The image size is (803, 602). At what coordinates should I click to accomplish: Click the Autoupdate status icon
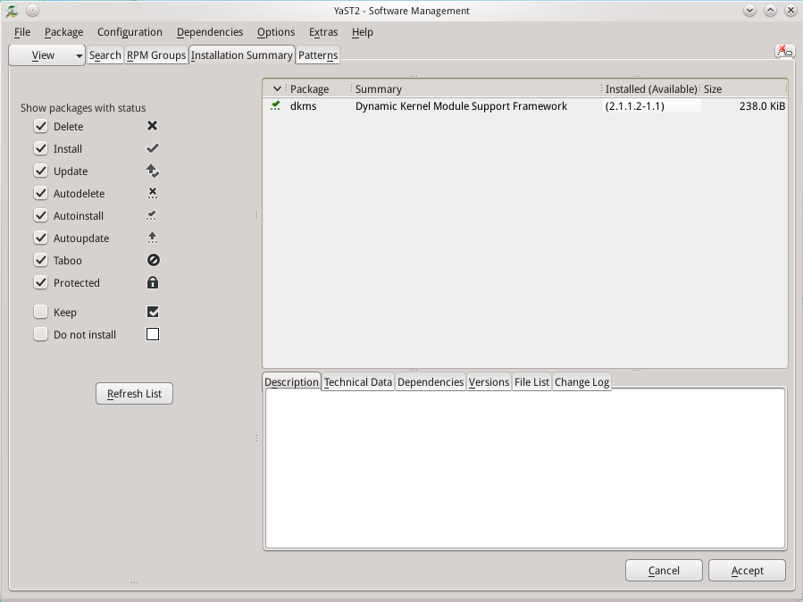(152, 238)
